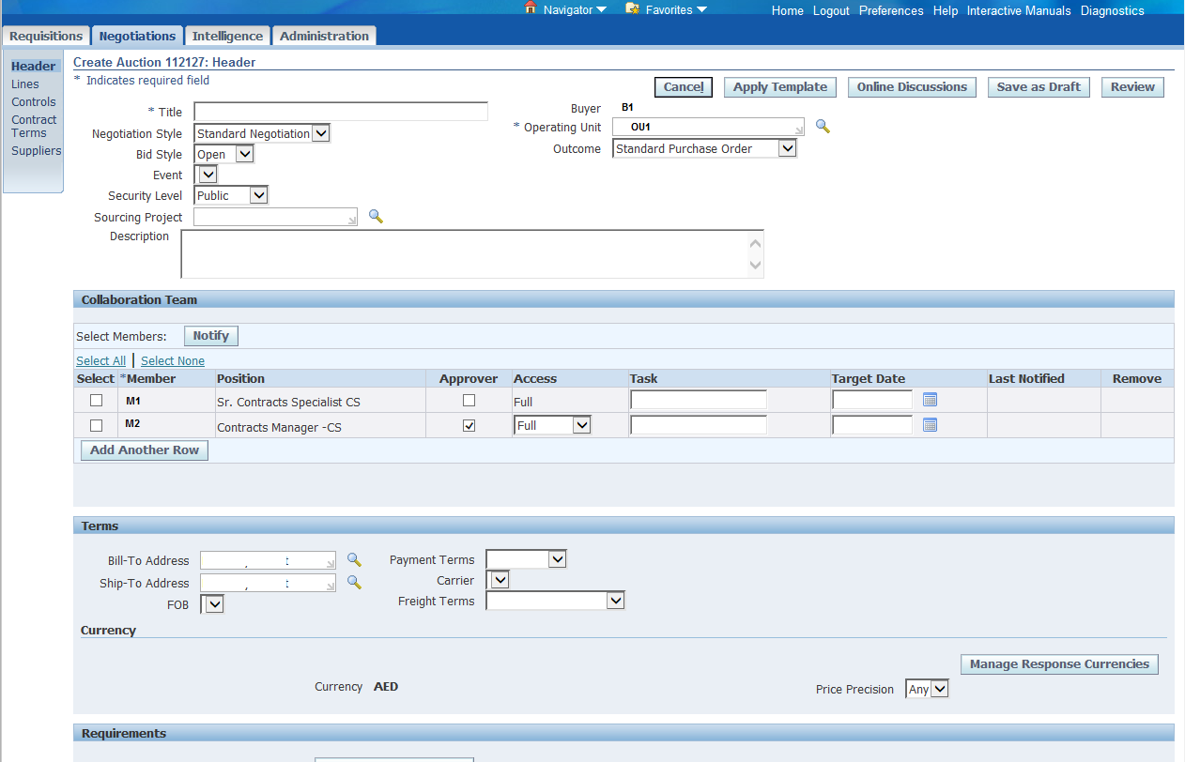Image resolution: width=1185 pixels, height=762 pixels.
Task: Switch to the Intelligence tab
Action: click(x=226, y=35)
